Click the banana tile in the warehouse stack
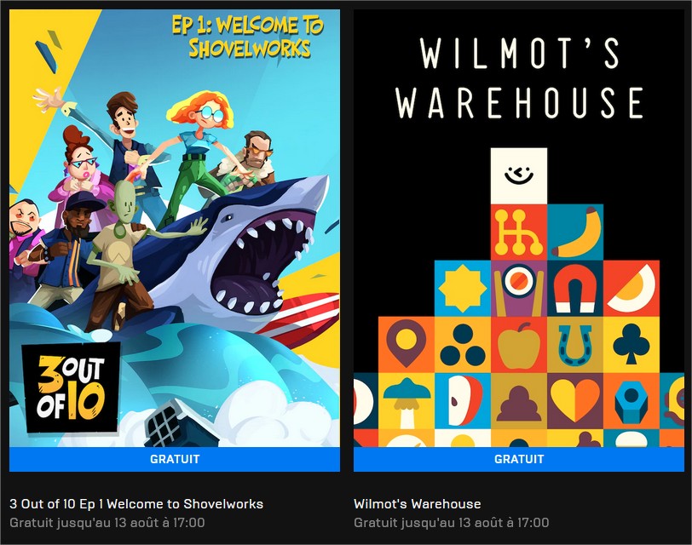 pyautogui.click(x=575, y=232)
